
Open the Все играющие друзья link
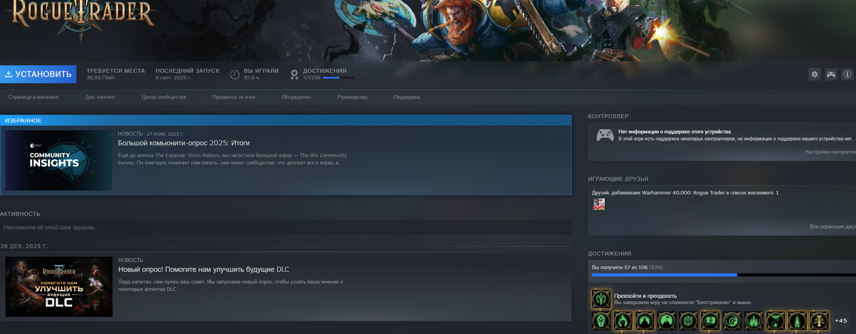833,227
